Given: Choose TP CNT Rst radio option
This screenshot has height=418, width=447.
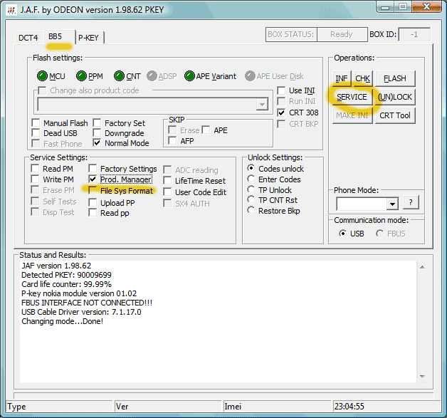Looking at the screenshot, I should [x=251, y=199].
